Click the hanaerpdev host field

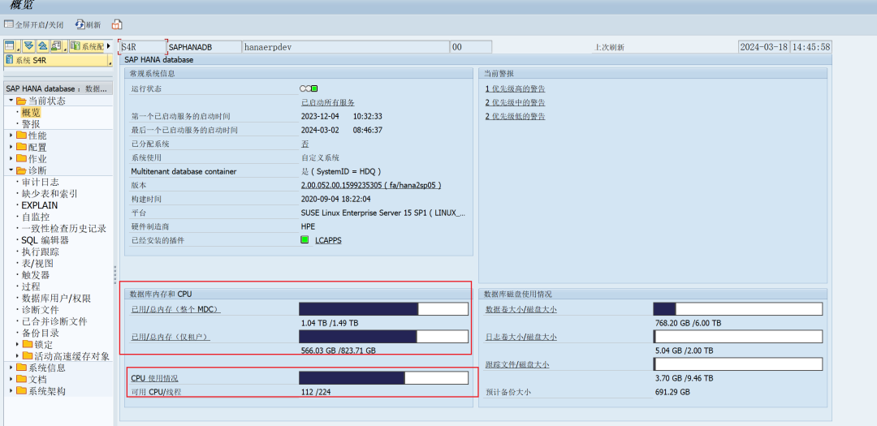pos(345,47)
